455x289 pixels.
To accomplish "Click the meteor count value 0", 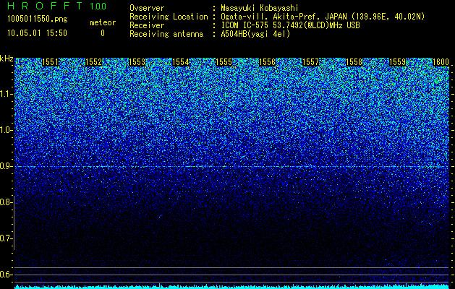I will [103, 33].
